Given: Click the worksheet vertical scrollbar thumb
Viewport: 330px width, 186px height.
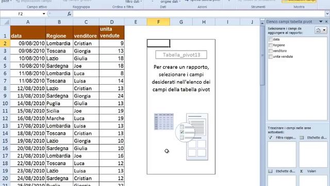Looking at the screenshot, I should pos(262,55).
